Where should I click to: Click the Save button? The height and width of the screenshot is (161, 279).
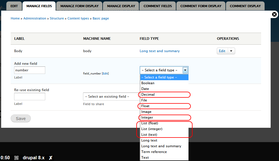[x=21, y=119]
